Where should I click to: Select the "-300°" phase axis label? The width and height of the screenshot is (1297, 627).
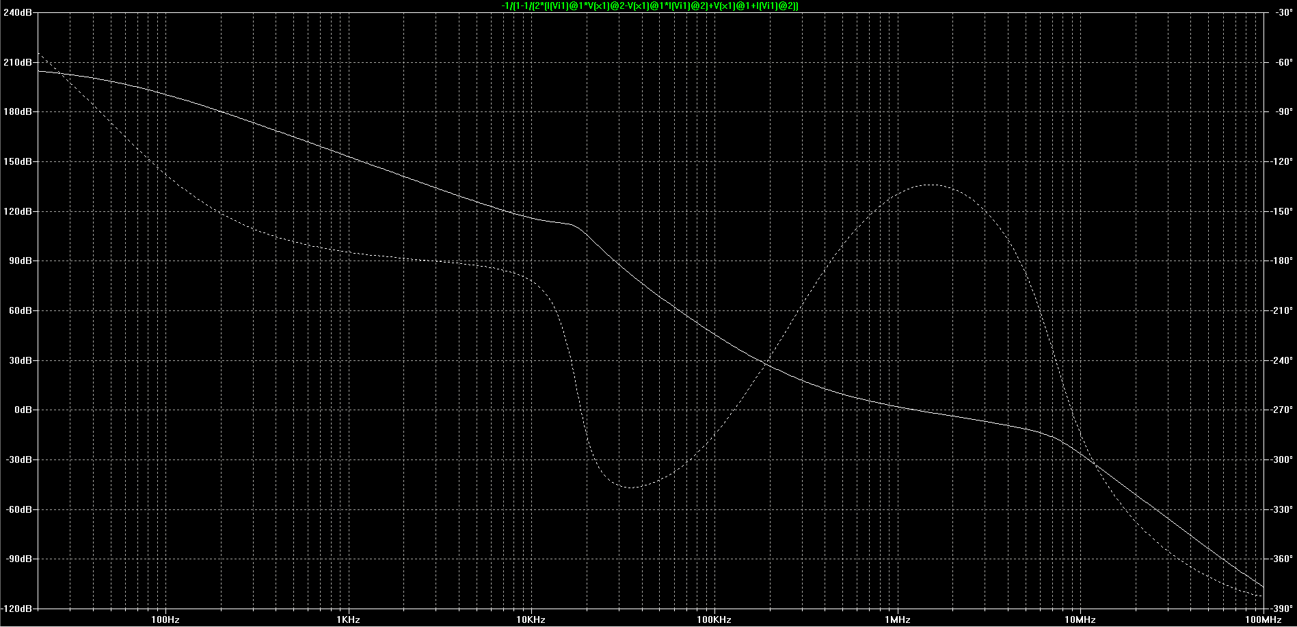click(x=1282, y=459)
